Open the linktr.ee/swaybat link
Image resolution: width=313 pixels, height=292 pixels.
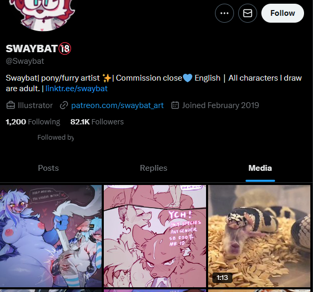pyautogui.click(x=76, y=89)
